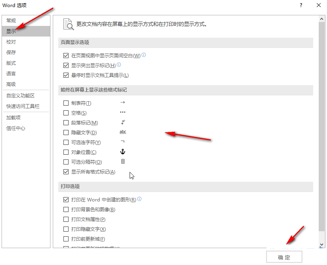Click the dialog help question mark

[x=301, y=5]
